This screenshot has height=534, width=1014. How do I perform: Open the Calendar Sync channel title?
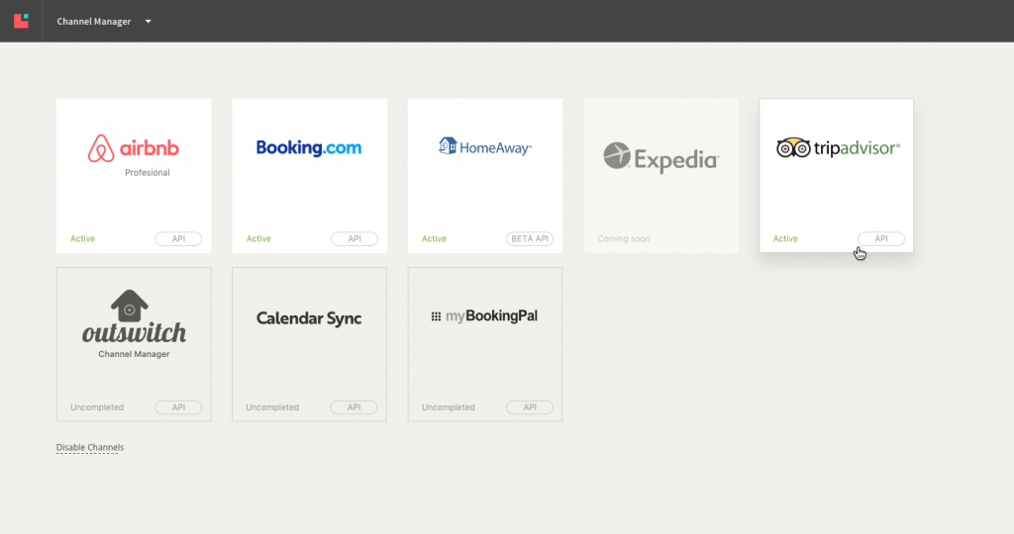click(309, 318)
